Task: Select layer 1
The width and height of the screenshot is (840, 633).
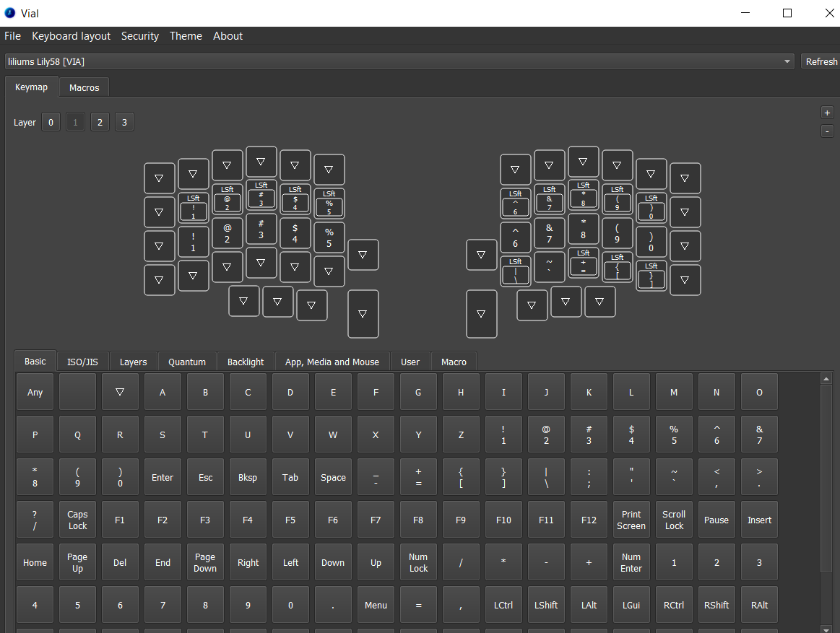Action: [x=75, y=122]
